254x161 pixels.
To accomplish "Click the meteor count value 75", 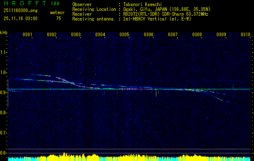I will point(59,19).
